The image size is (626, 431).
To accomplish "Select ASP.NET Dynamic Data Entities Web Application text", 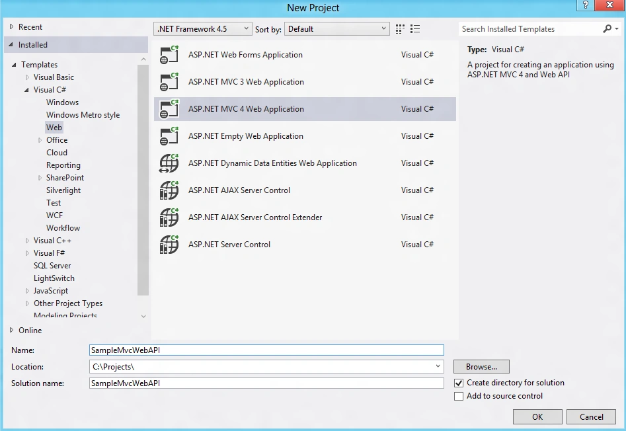I will 272,163.
